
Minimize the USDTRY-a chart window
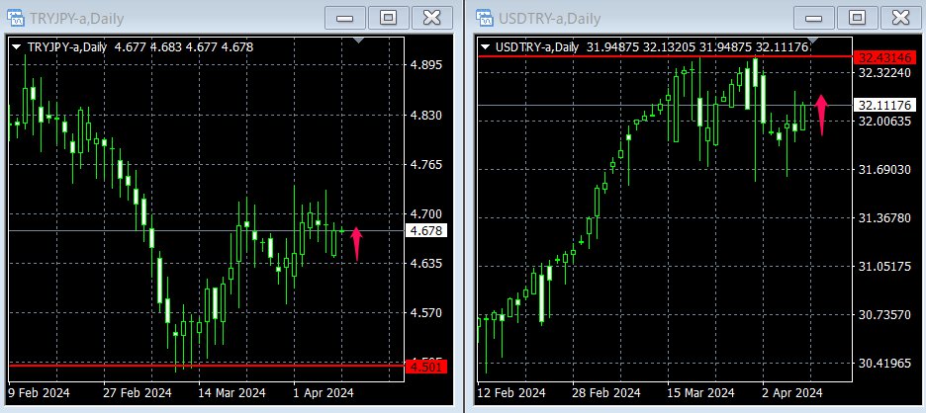(813, 18)
